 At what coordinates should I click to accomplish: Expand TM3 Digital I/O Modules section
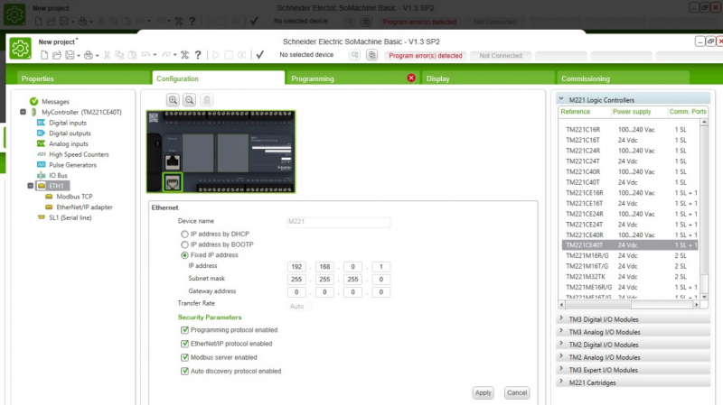(561, 318)
